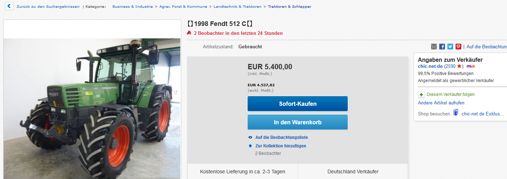Add item with In den Warenkorb

(x=298, y=122)
